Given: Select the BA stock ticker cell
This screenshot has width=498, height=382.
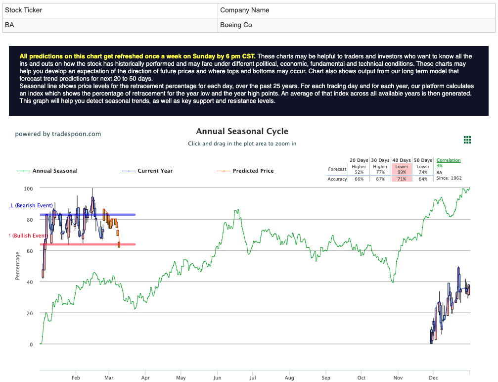Looking at the screenshot, I should 110,25.
